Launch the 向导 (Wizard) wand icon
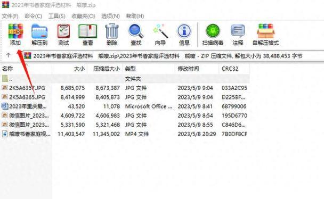The height and width of the screenshot is (199, 324). 160,31
